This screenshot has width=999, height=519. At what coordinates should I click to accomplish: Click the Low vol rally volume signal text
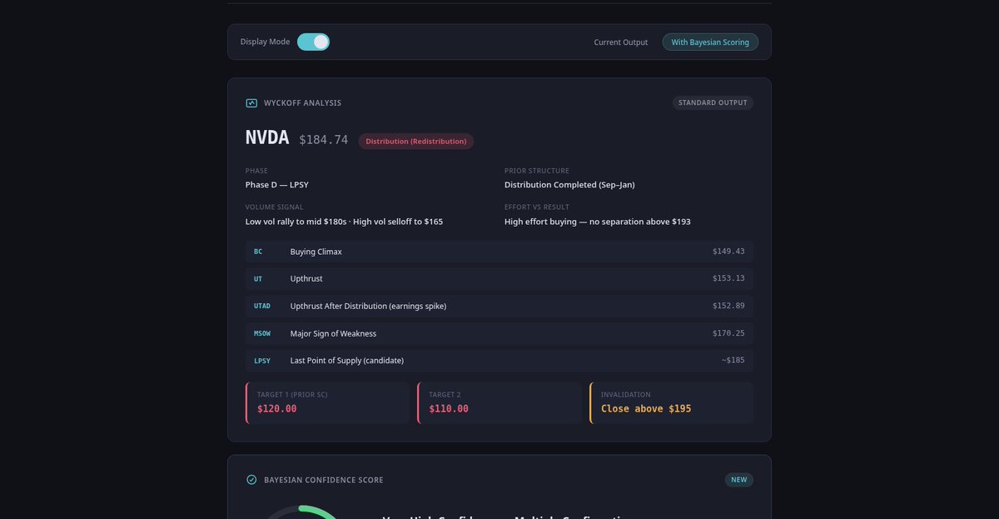(x=344, y=222)
